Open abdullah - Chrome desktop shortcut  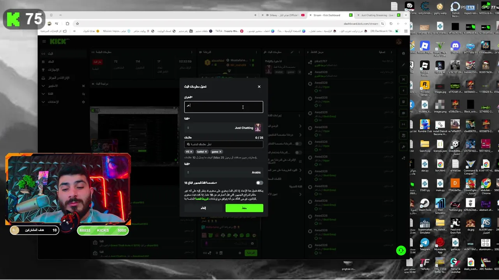486,187
